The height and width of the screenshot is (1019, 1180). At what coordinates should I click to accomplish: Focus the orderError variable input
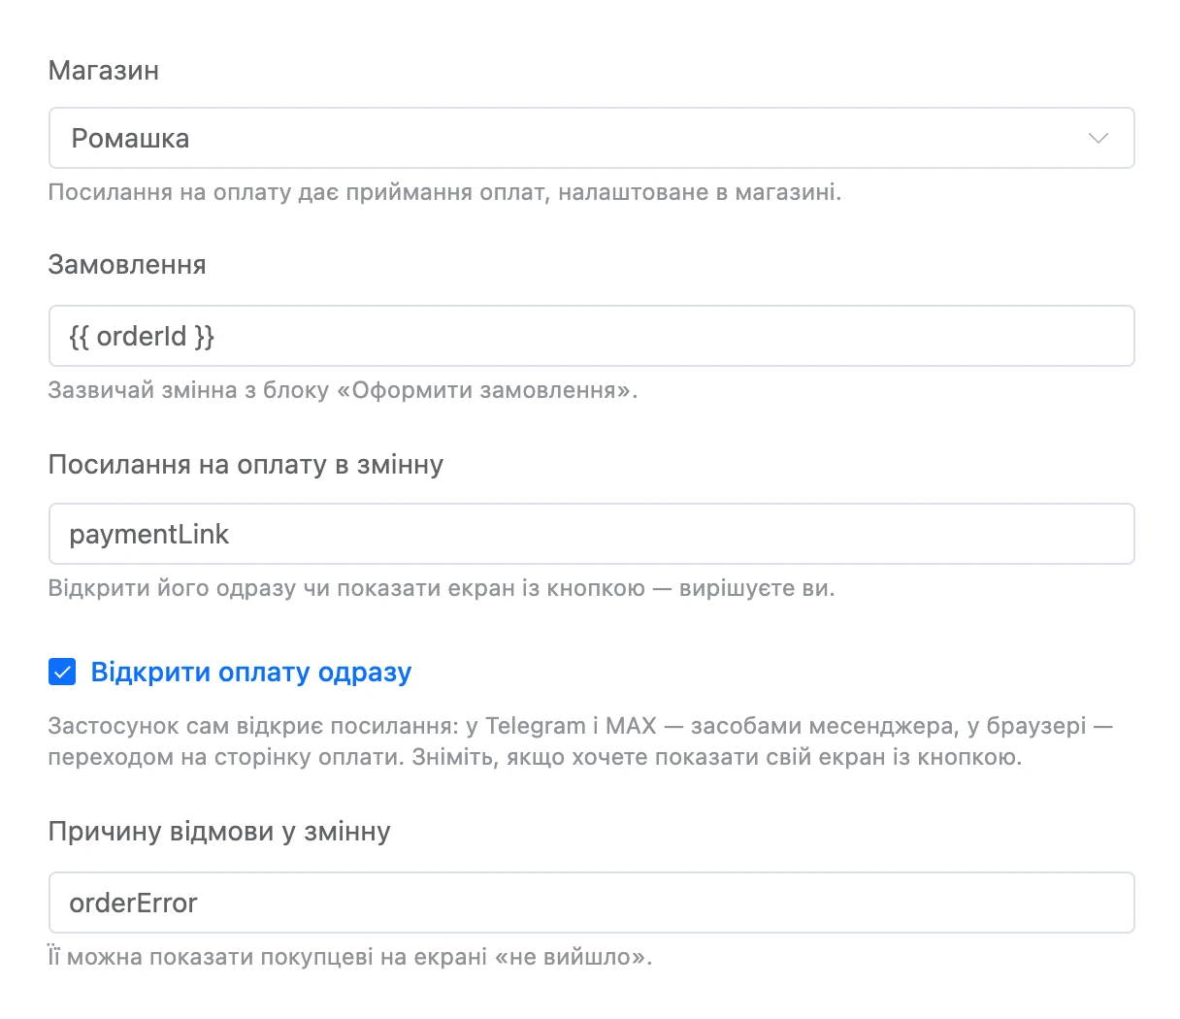click(591, 903)
